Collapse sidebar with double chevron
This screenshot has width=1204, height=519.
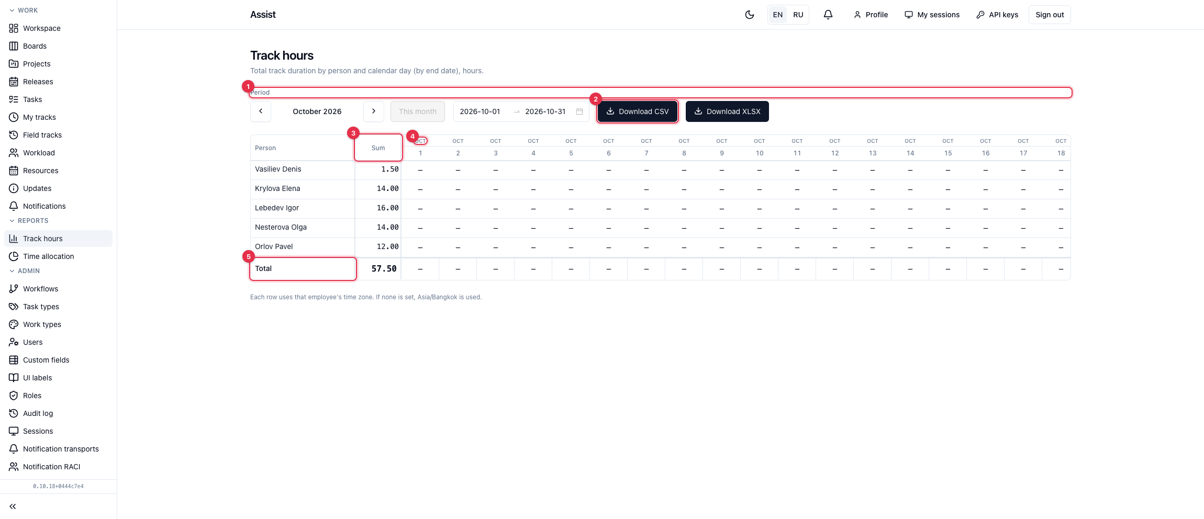13,506
